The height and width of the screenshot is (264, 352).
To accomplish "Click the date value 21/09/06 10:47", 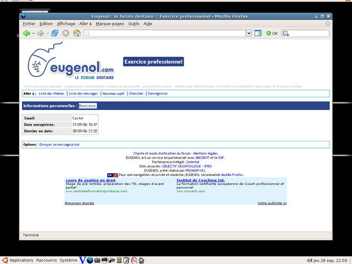I will click(x=85, y=125).
